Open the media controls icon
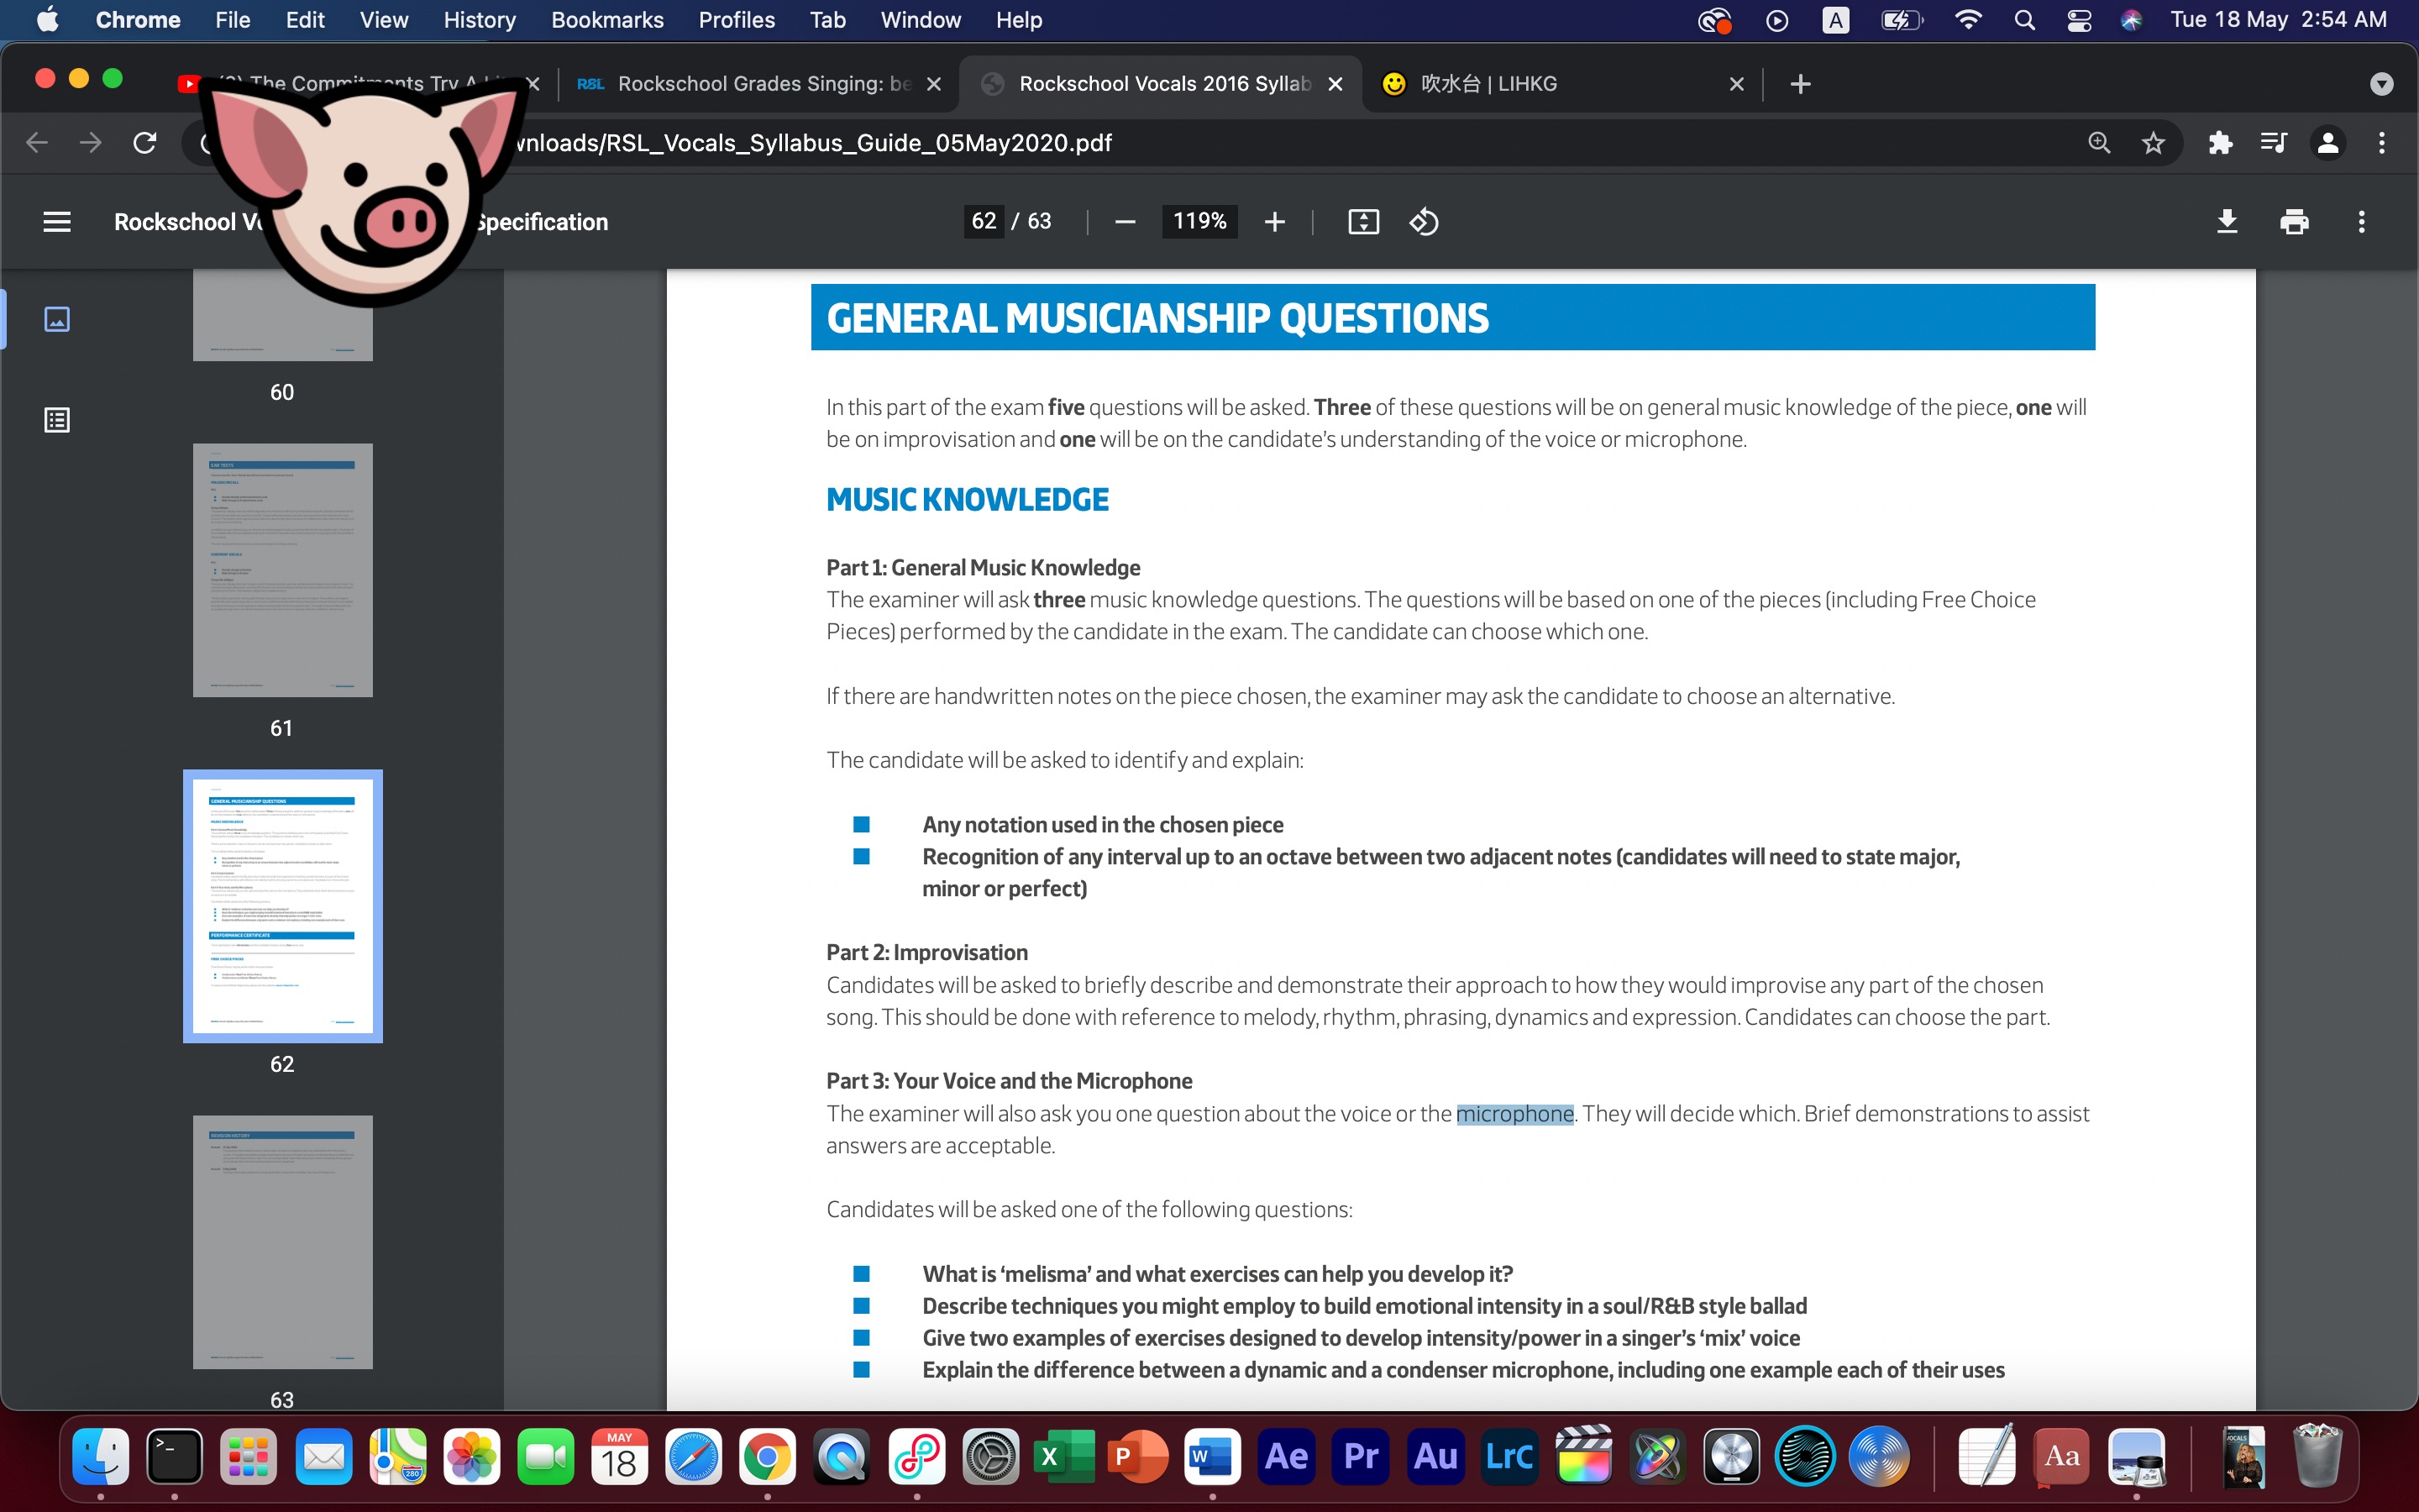The height and width of the screenshot is (1512, 2419). [2274, 143]
